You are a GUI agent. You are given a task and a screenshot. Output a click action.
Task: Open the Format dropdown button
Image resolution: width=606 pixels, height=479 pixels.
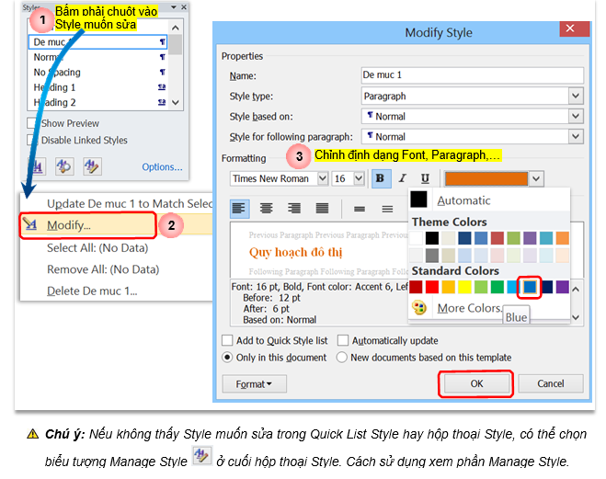click(x=255, y=383)
